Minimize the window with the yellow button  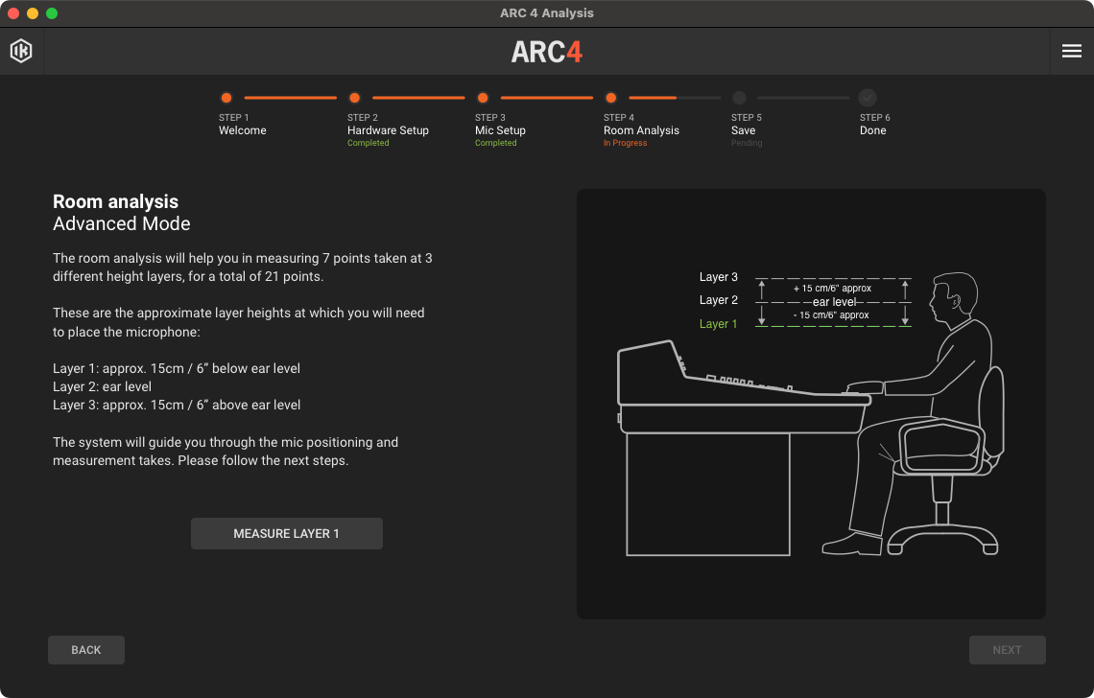[x=32, y=13]
